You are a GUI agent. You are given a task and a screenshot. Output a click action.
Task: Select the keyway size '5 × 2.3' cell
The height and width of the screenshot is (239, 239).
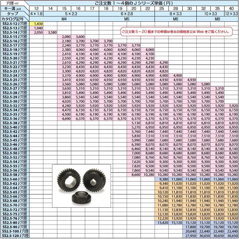point(71,14)
